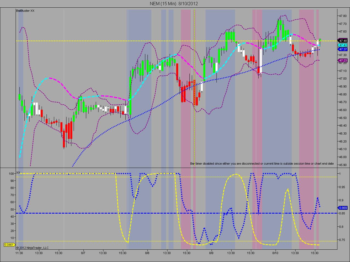This screenshot has height=262, width=350.
Task: Click the 8/9 date label on time axis
Action: coord(212,253)
